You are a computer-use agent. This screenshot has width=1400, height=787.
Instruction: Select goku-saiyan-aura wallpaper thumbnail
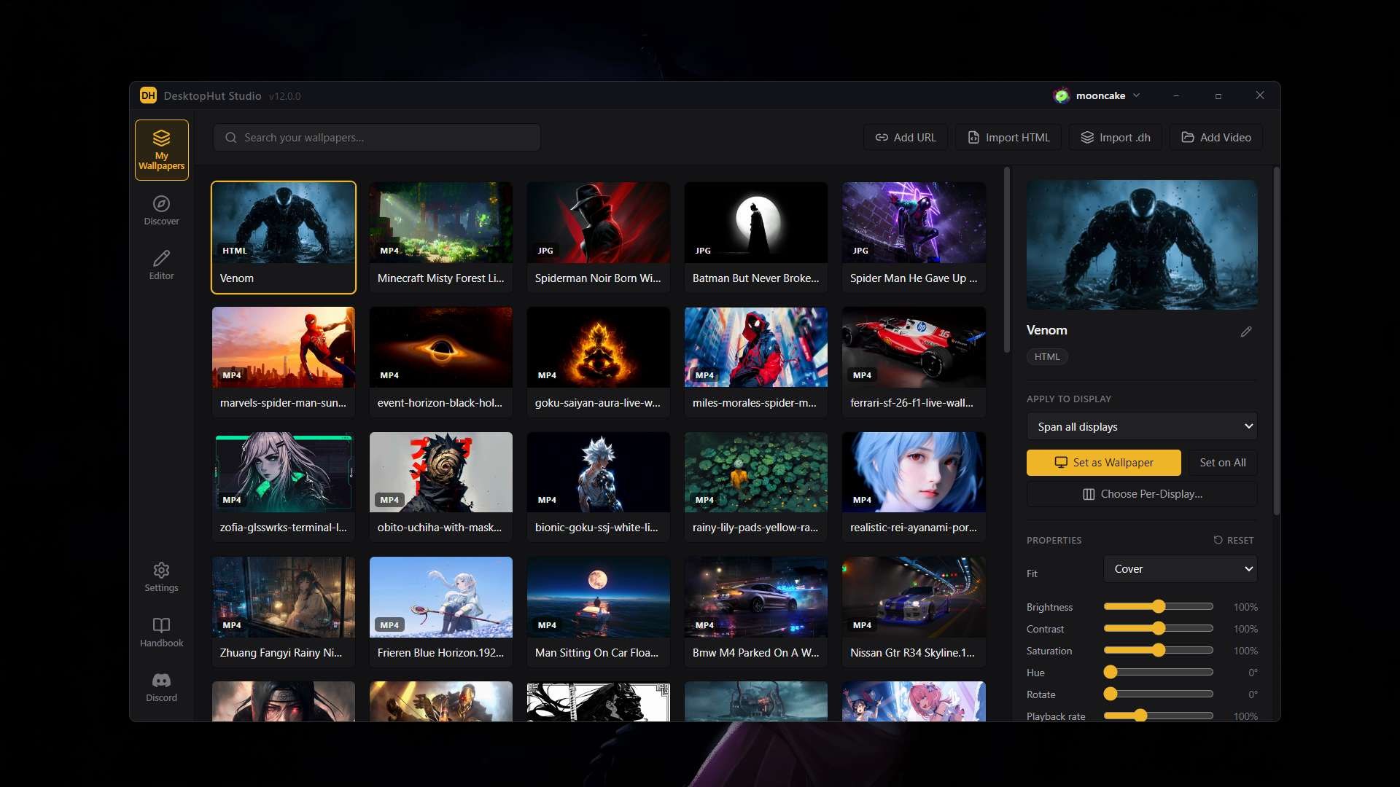point(598,348)
